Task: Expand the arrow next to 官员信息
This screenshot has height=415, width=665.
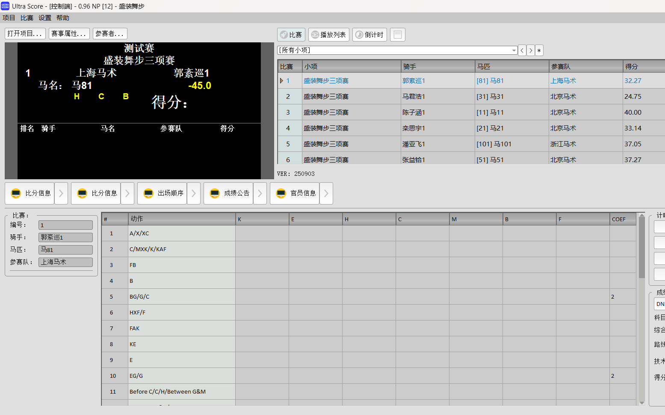Action: [x=326, y=193]
